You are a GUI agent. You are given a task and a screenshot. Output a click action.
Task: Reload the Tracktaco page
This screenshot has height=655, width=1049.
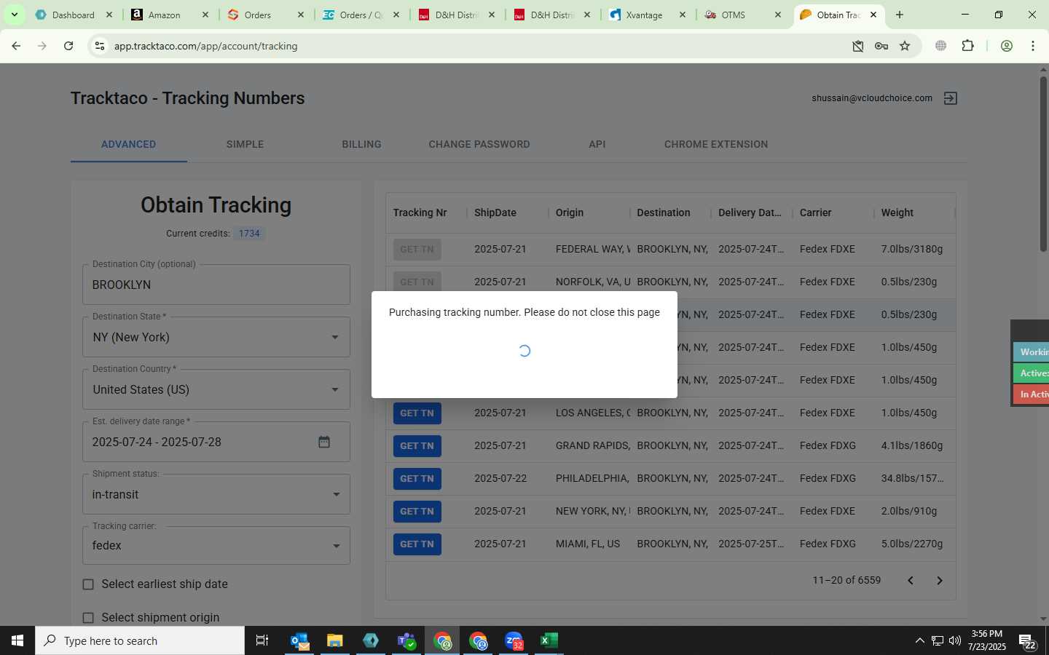tap(68, 46)
